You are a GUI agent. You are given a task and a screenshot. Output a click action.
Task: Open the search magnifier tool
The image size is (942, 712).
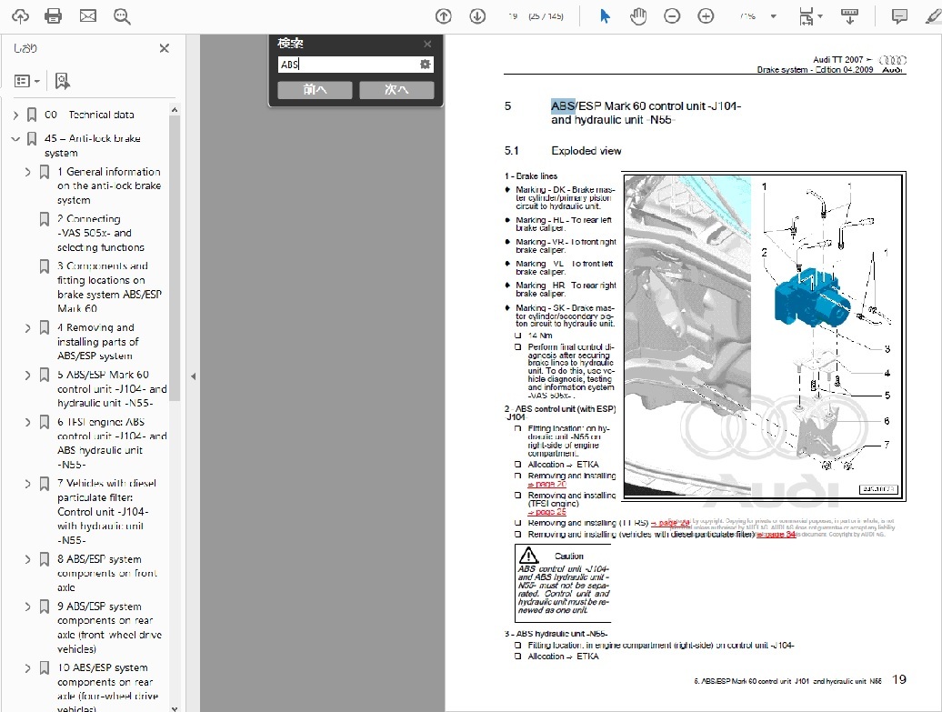pos(122,16)
